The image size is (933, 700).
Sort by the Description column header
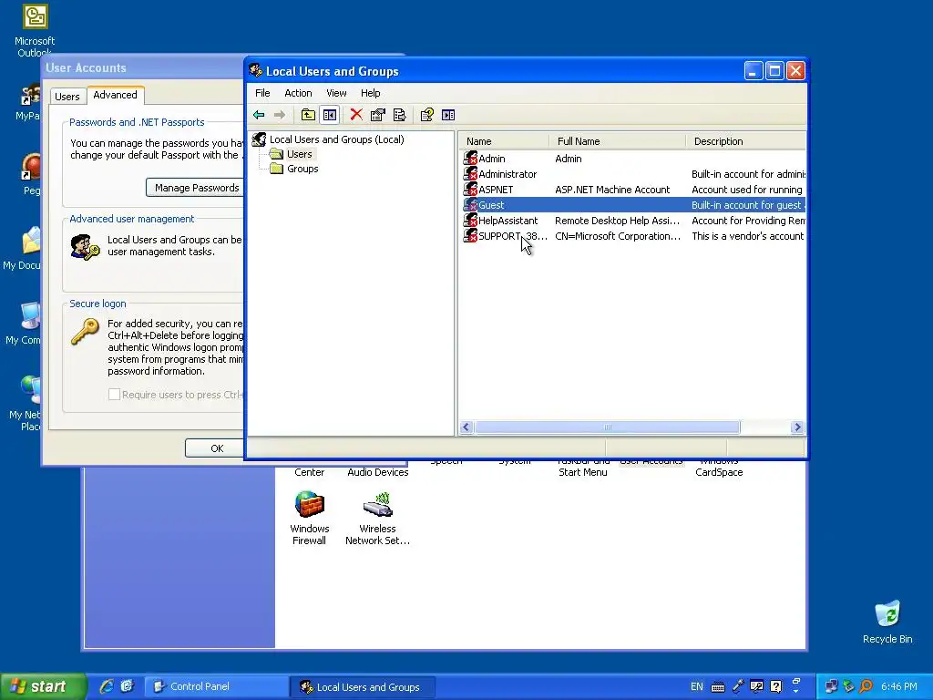click(x=746, y=141)
